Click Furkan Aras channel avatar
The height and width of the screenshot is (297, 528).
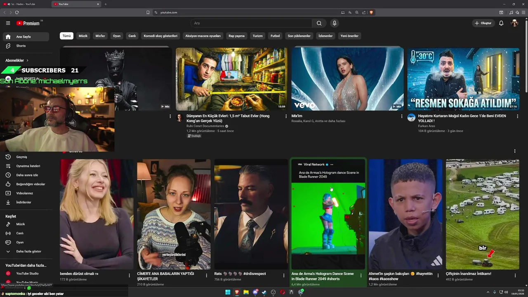tap(411, 118)
